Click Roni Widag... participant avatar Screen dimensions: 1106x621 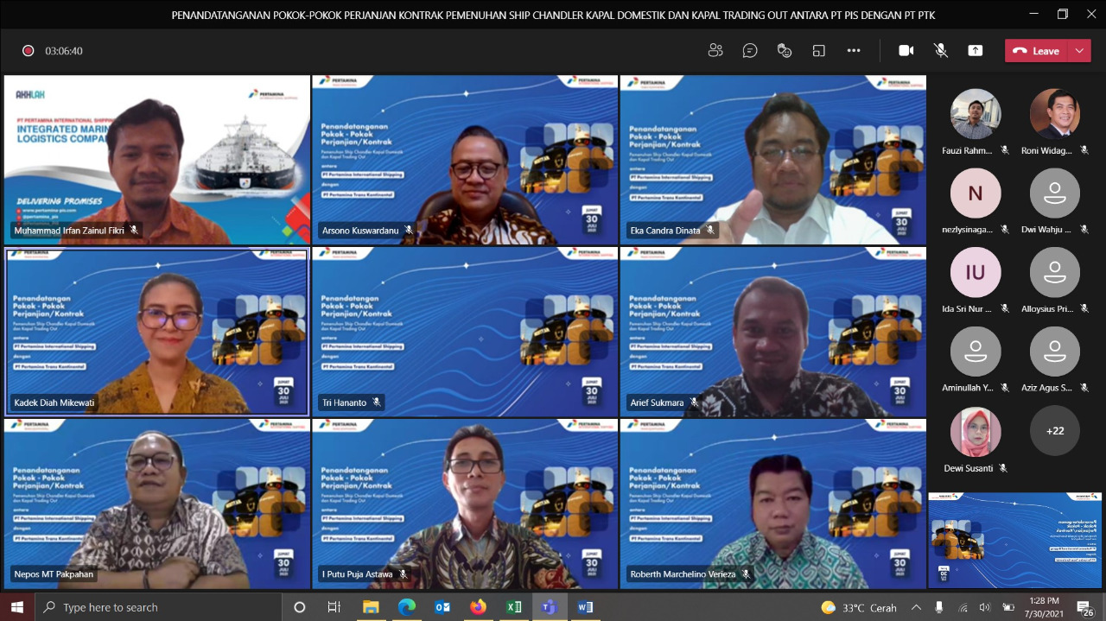tap(1055, 114)
